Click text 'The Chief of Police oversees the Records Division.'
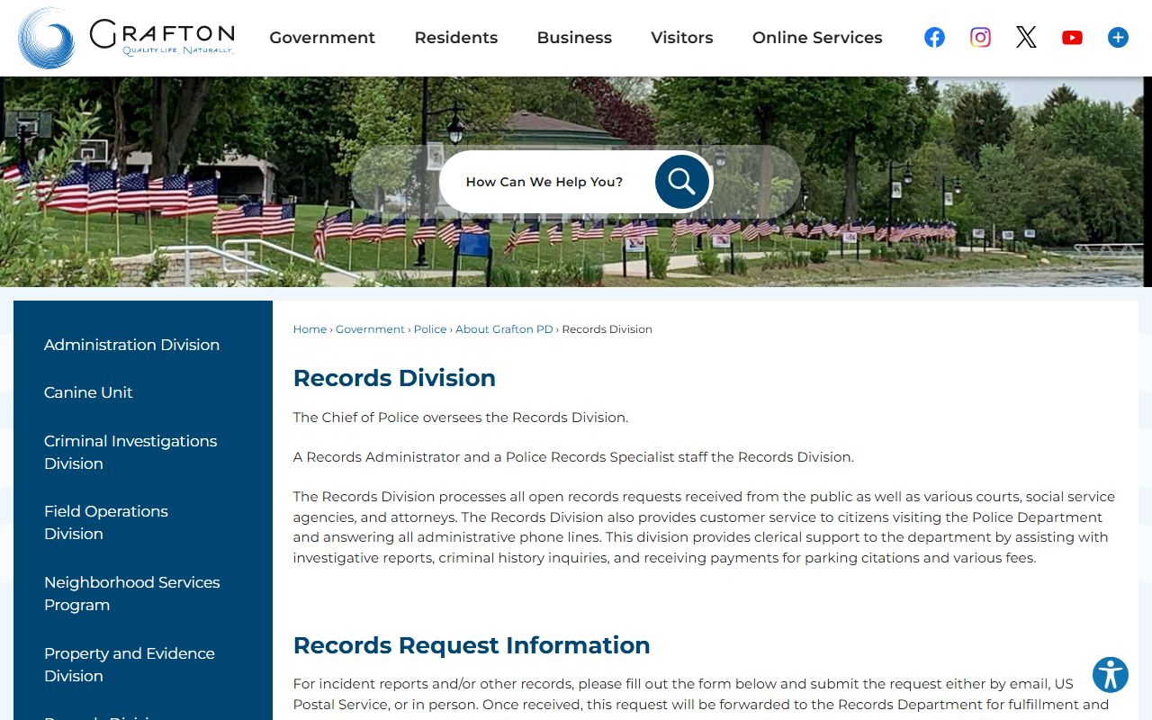This screenshot has height=720, width=1152. tap(461, 418)
